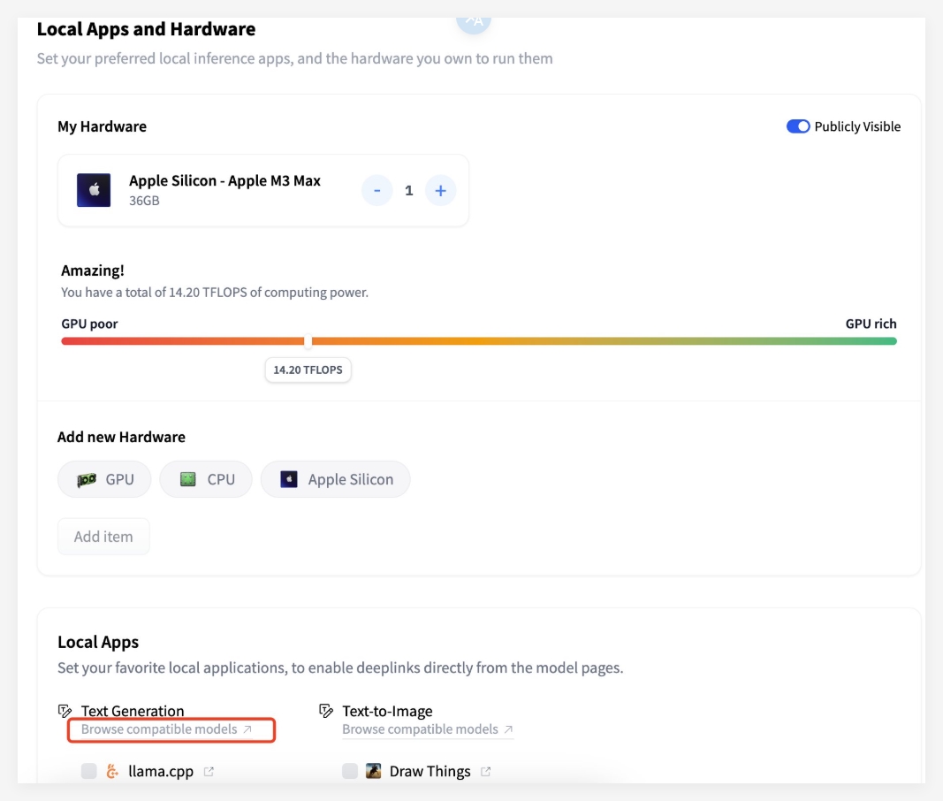Open llama.cpp external link icon
943x801 pixels.
pyautogui.click(x=209, y=771)
